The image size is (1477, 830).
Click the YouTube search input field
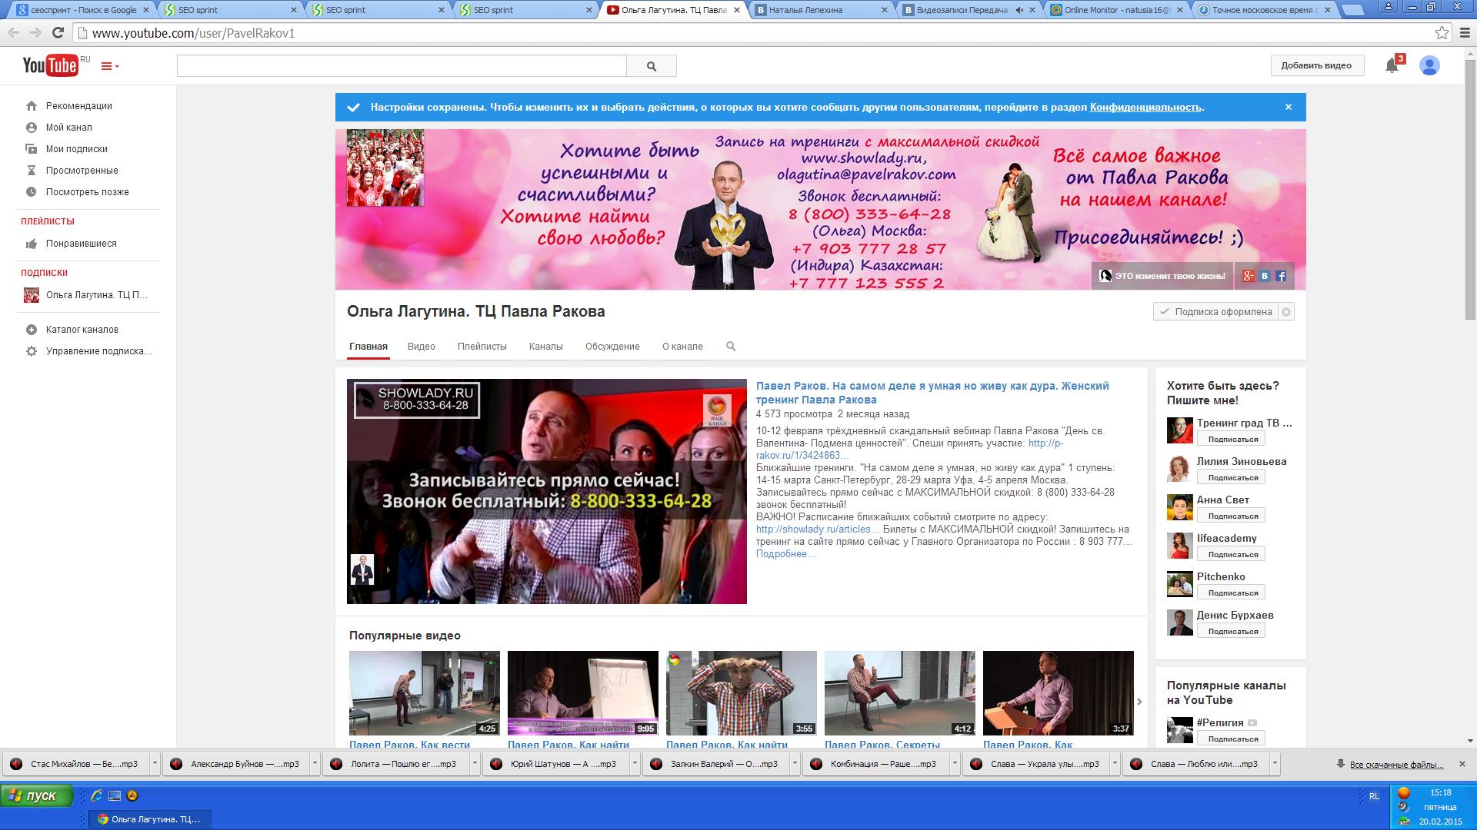[x=402, y=66]
